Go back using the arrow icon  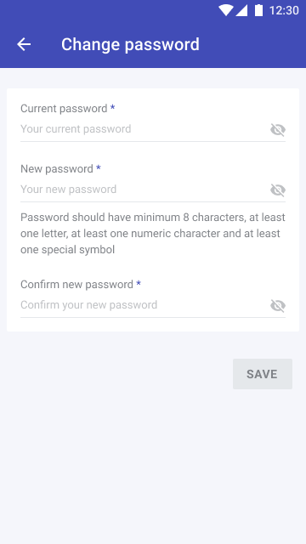(x=24, y=44)
